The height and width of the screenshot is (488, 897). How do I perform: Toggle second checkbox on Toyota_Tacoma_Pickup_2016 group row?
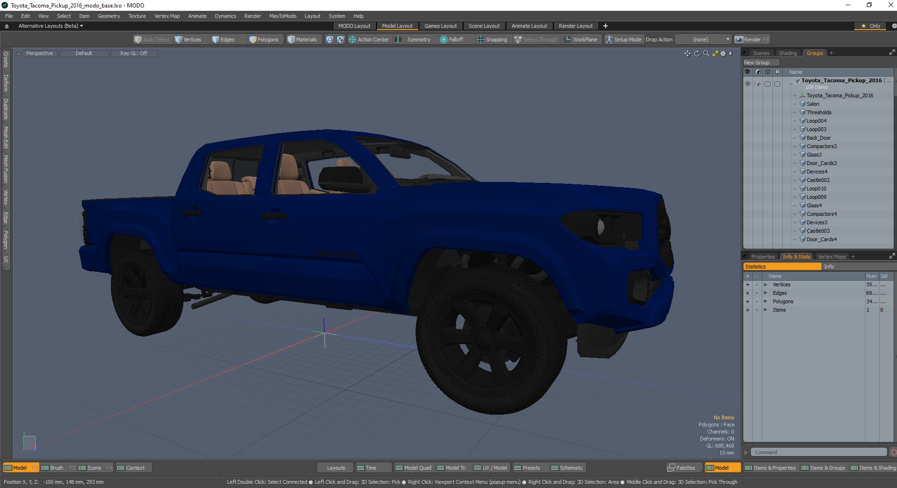(x=777, y=84)
